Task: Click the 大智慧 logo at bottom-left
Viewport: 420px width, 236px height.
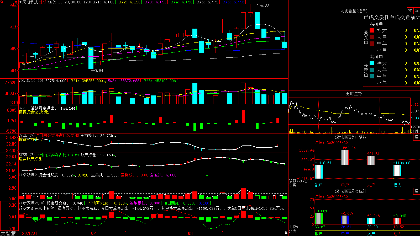Action: (8, 233)
